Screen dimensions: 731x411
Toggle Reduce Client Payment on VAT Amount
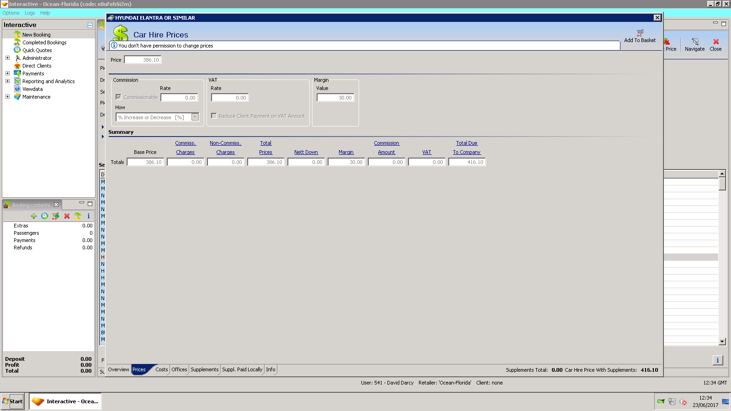[x=214, y=116]
